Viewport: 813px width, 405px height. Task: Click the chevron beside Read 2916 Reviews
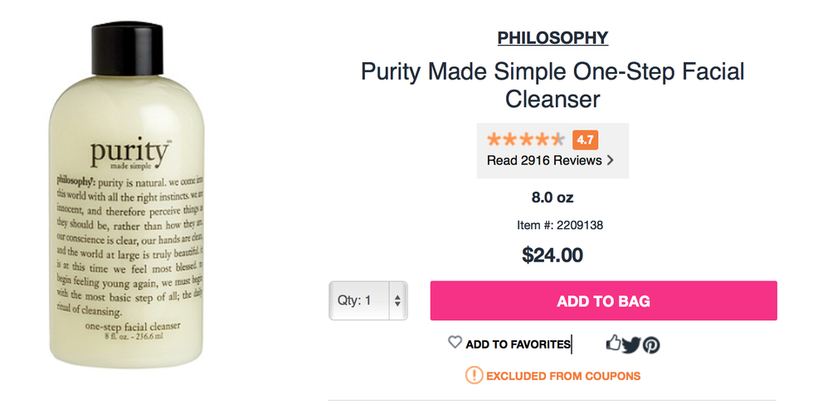611,160
